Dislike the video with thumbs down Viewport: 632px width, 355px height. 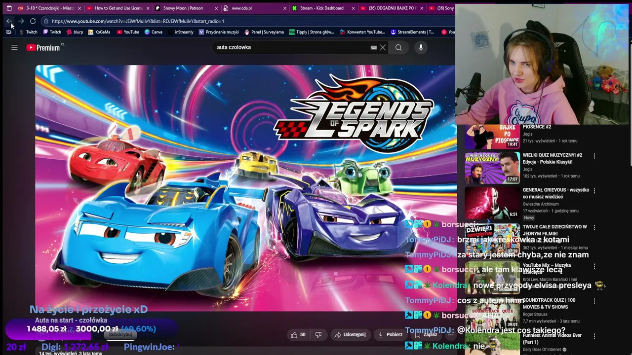[318, 335]
